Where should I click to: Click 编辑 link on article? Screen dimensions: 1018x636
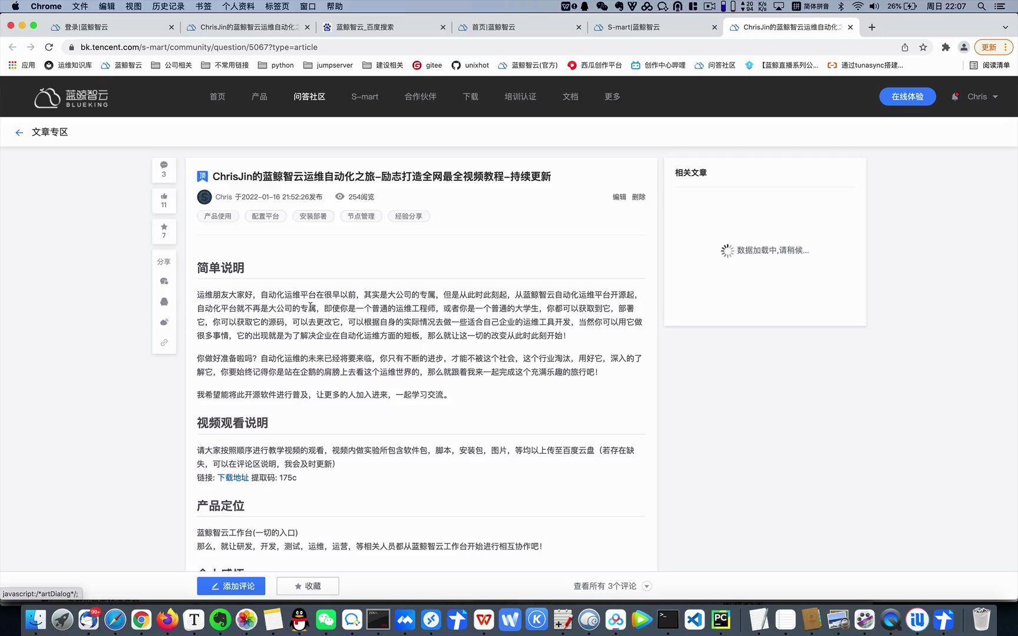(619, 197)
